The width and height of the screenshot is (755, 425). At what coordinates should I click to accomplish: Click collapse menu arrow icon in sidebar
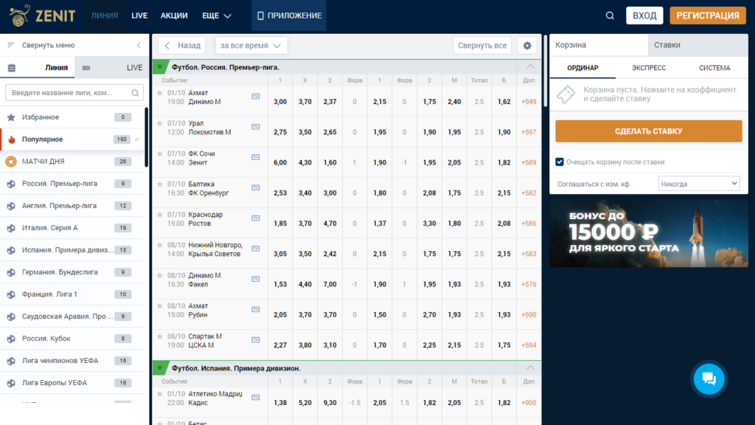click(x=139, y=45)
